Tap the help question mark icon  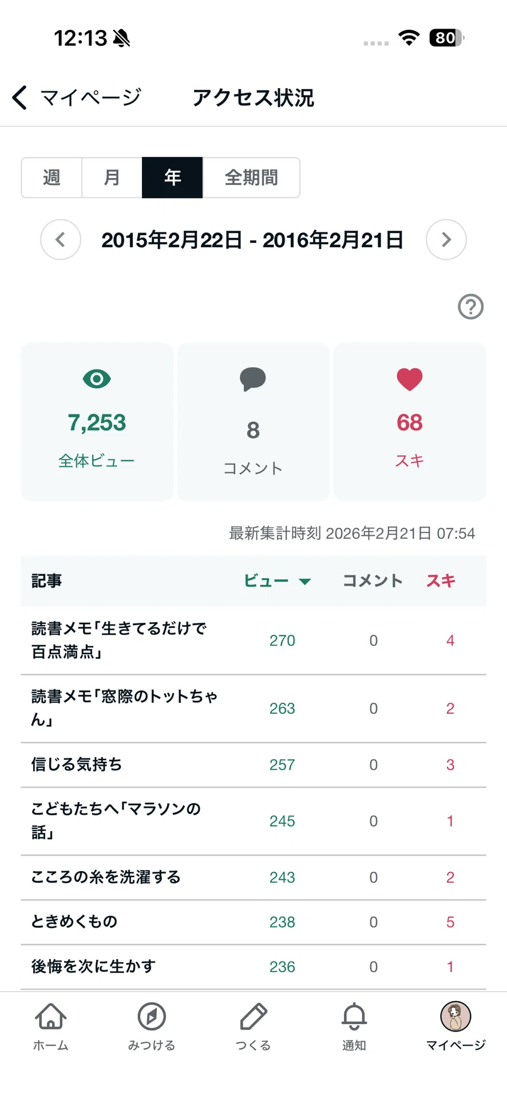[x=470, y=307]
